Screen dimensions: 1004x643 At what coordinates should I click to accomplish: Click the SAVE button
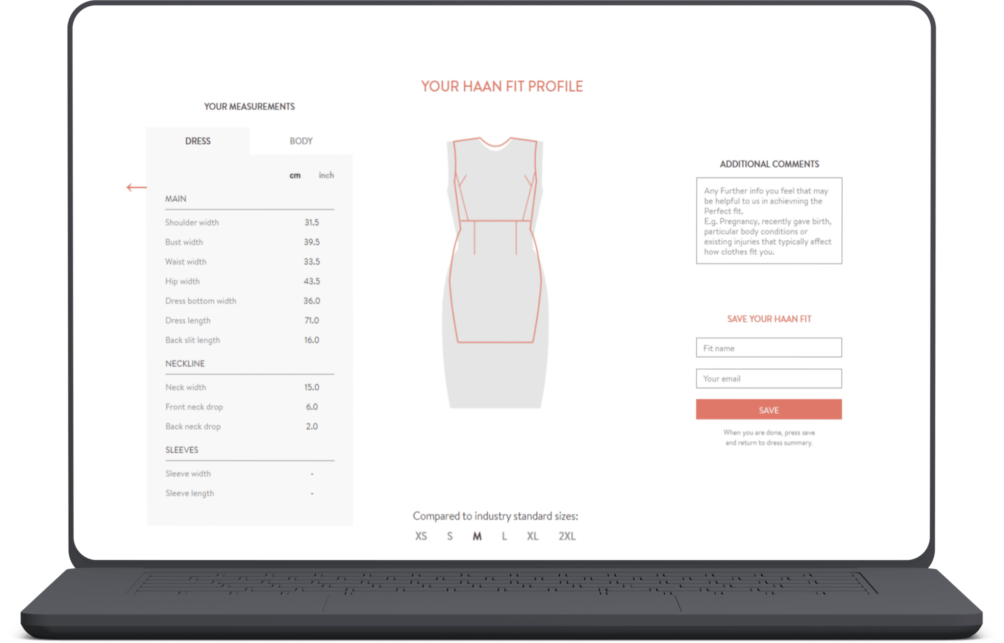tap(769, 410)
